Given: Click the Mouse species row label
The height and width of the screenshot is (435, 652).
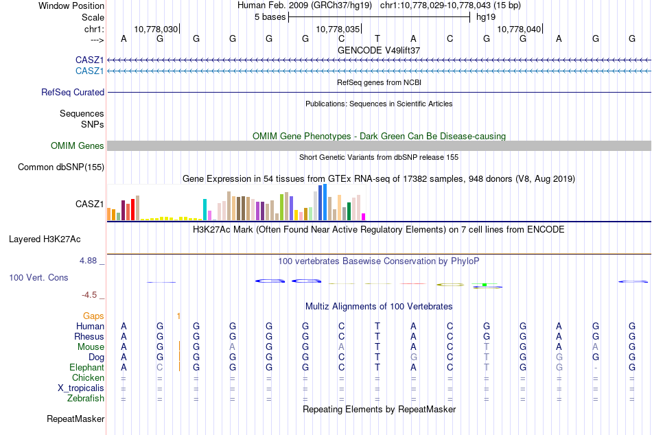Looking at the screenshot, I should click(x=91, y=347).
